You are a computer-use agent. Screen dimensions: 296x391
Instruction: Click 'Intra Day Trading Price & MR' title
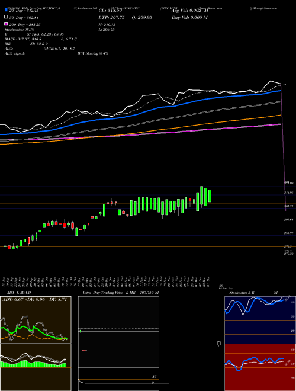tap(109, 293)
